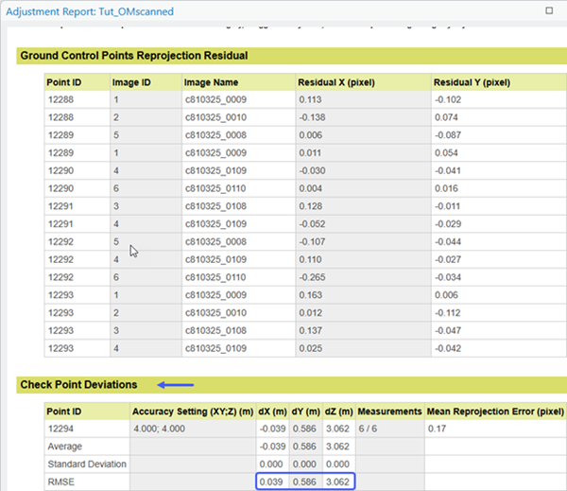This screenshot has width=567, height=491.
Task: Click the RMSE row label
Action: (60, 482)
